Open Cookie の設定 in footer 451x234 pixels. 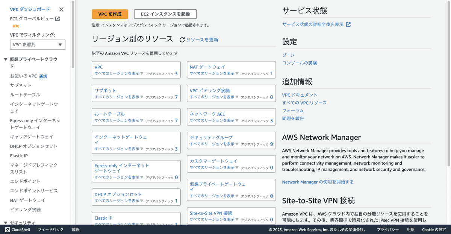point(434,229)
